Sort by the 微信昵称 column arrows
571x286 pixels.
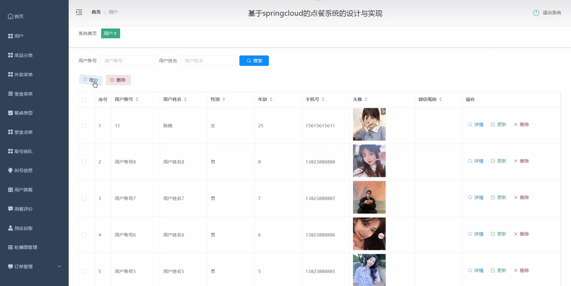(440, 99)
